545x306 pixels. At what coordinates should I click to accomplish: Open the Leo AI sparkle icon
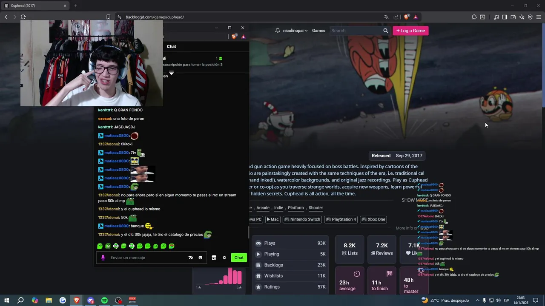[522, 17]
